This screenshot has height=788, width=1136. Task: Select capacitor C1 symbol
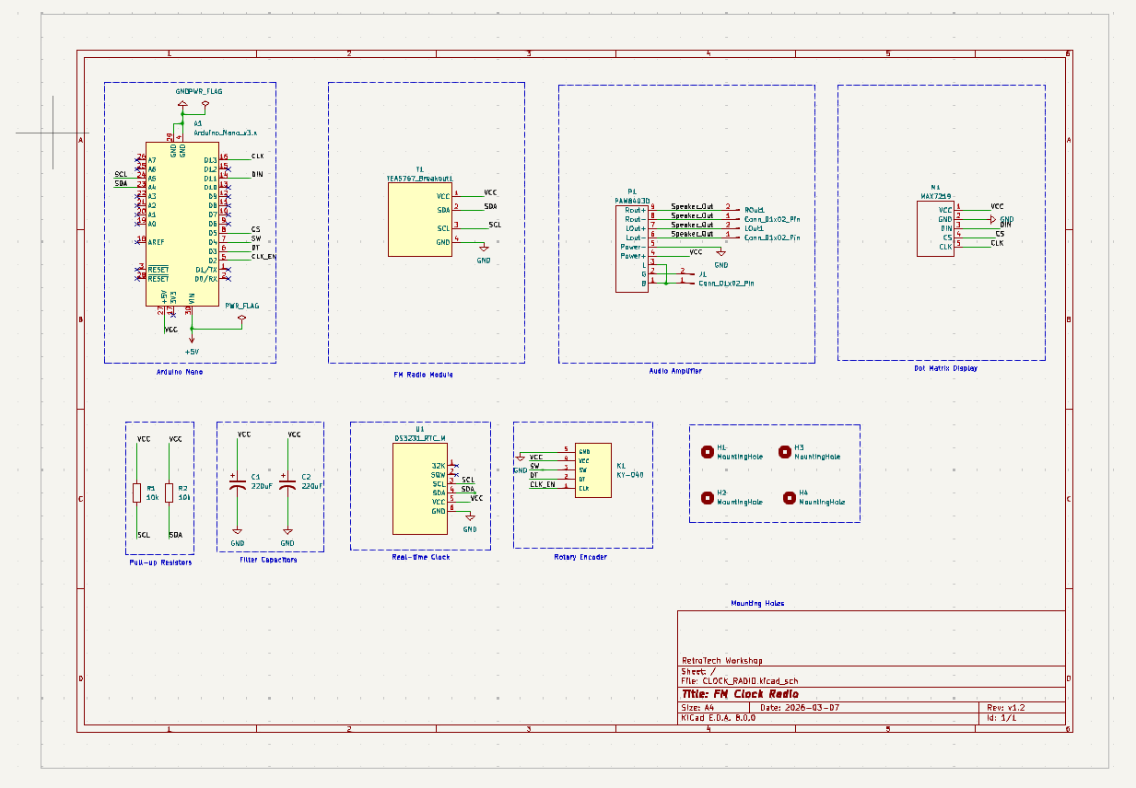[238, 483]
